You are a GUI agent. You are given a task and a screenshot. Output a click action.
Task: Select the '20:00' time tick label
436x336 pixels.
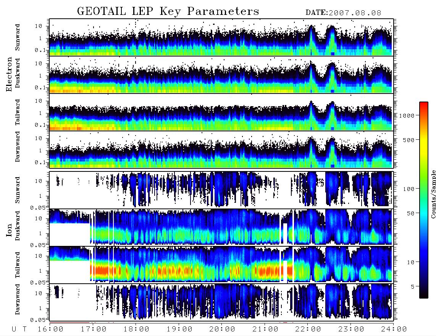[223, 330]
